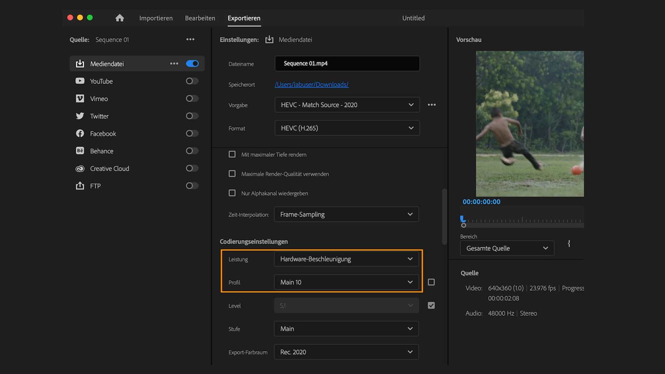Click the Vorgabe more options ellipsis

coord(431,105)
